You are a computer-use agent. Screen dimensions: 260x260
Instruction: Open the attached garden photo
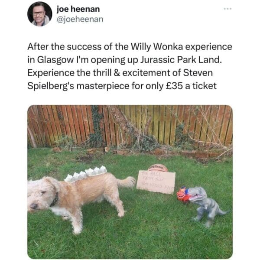pyautogui.click(x=130, y=182)
